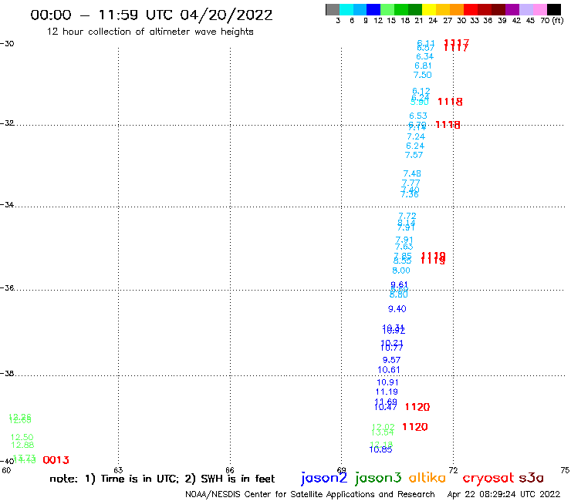571x501 pixels.
Task: Click 'NOAA/NESDIS Center for Satellite Applications and Research'
Action: click(x=310, y=495)
